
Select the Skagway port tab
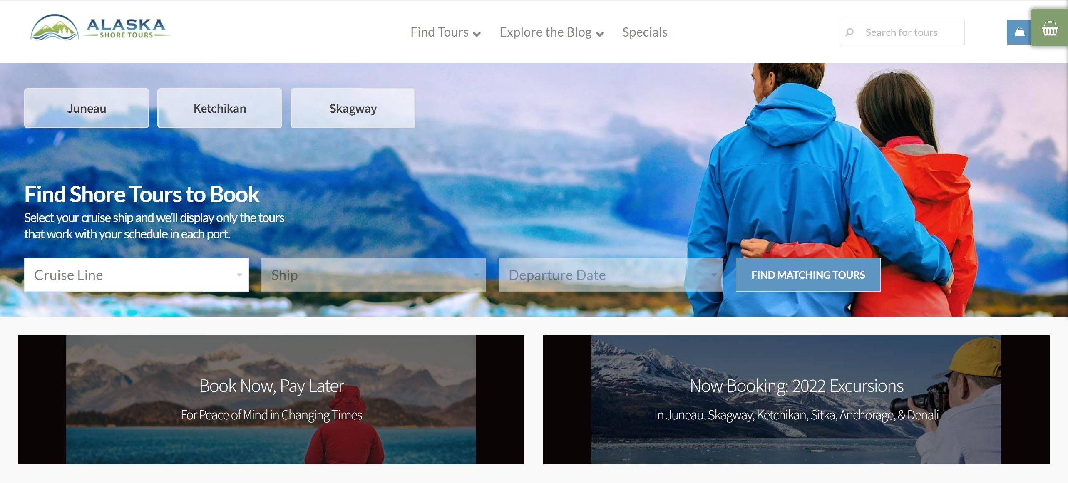(x=353, y=108)
